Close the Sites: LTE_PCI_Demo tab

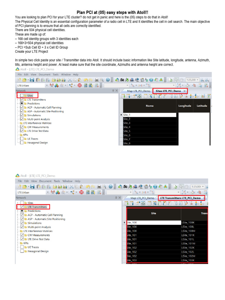(185, 91)
